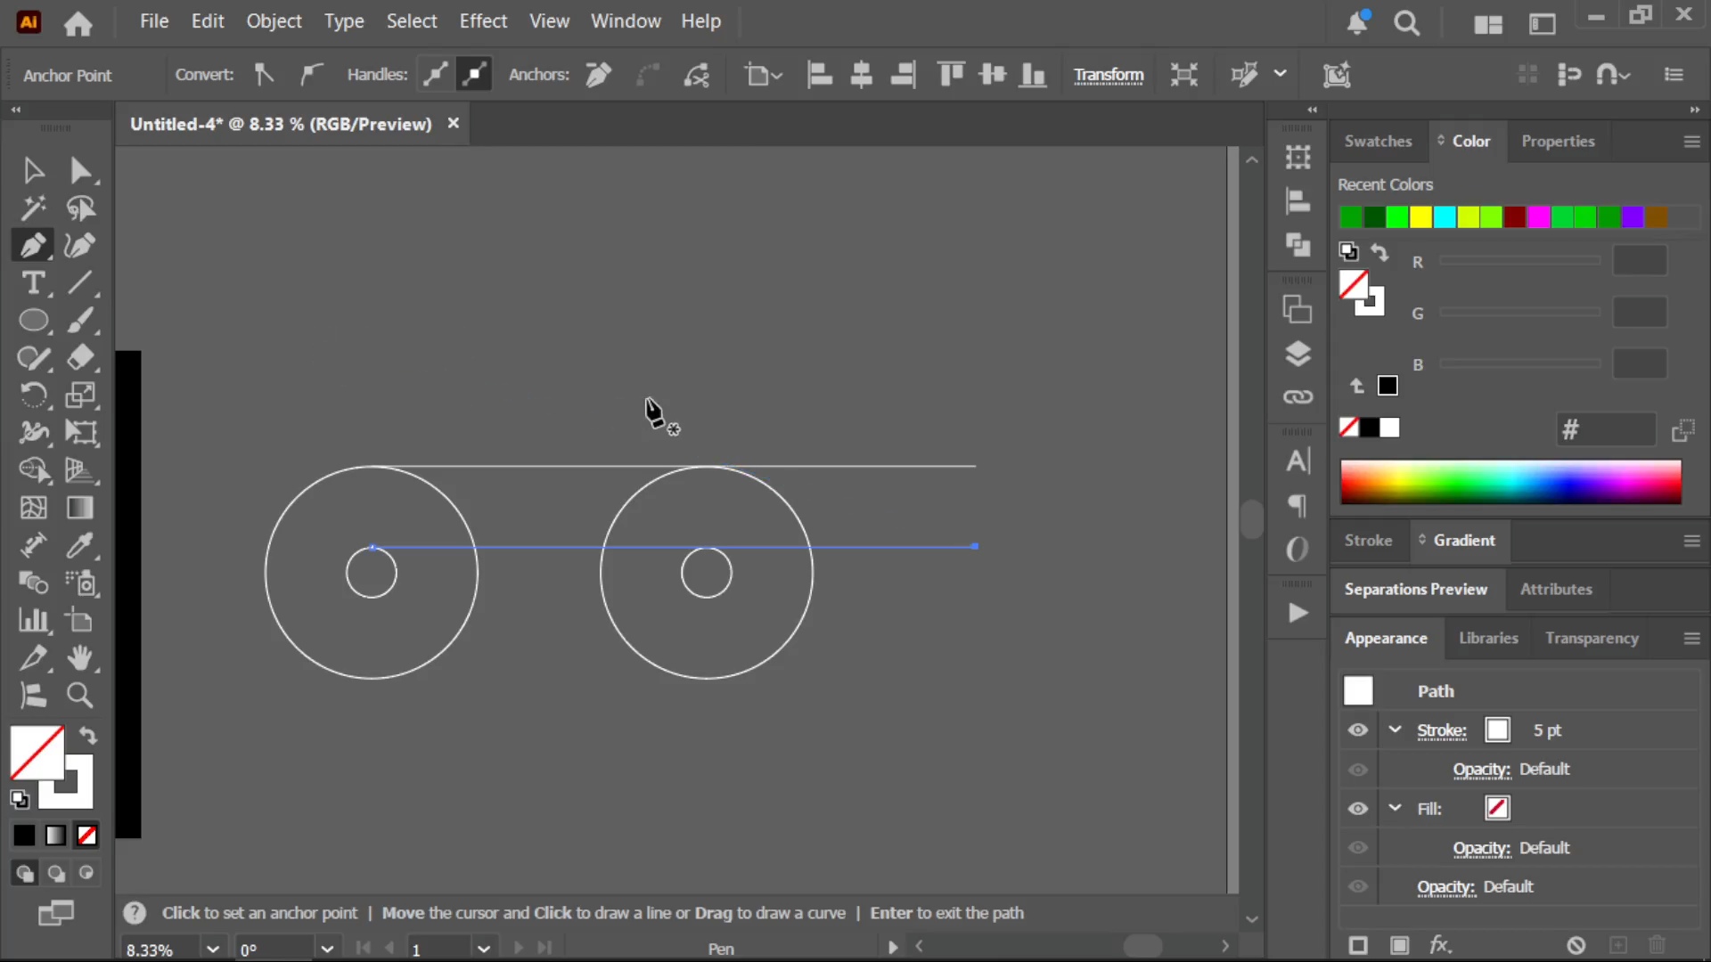Open the File menu
Image resolution: width=1711 pixels, height=962 pixels.
click(154, 21)
